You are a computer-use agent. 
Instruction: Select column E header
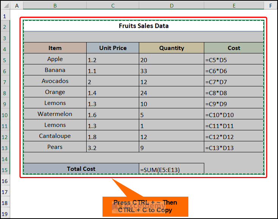pos(234,6)
